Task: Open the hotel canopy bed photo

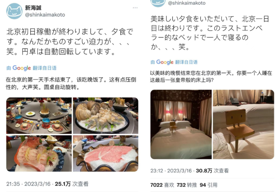Action: 181,124
